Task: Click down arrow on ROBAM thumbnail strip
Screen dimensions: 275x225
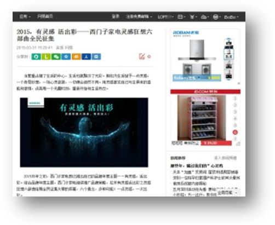Action: click(228, 79)
